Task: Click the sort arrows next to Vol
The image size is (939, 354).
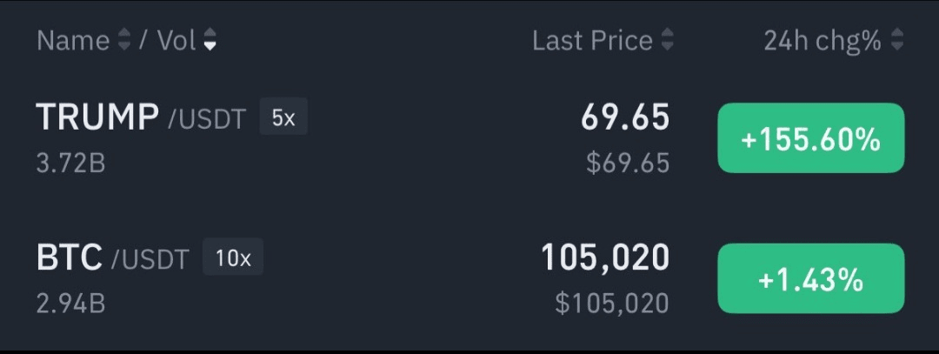Action: point(210,41)
